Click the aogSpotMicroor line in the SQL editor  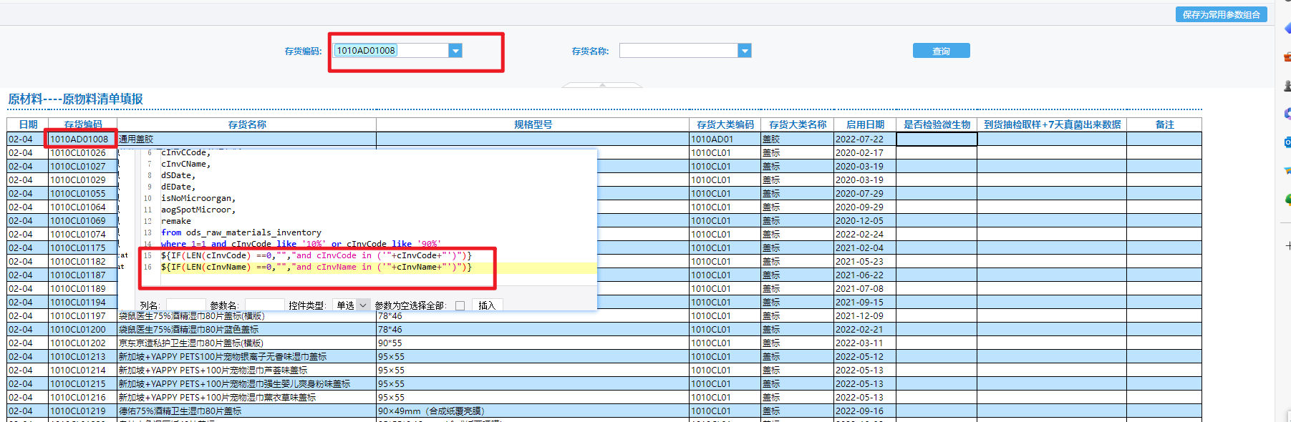point(198,210)
